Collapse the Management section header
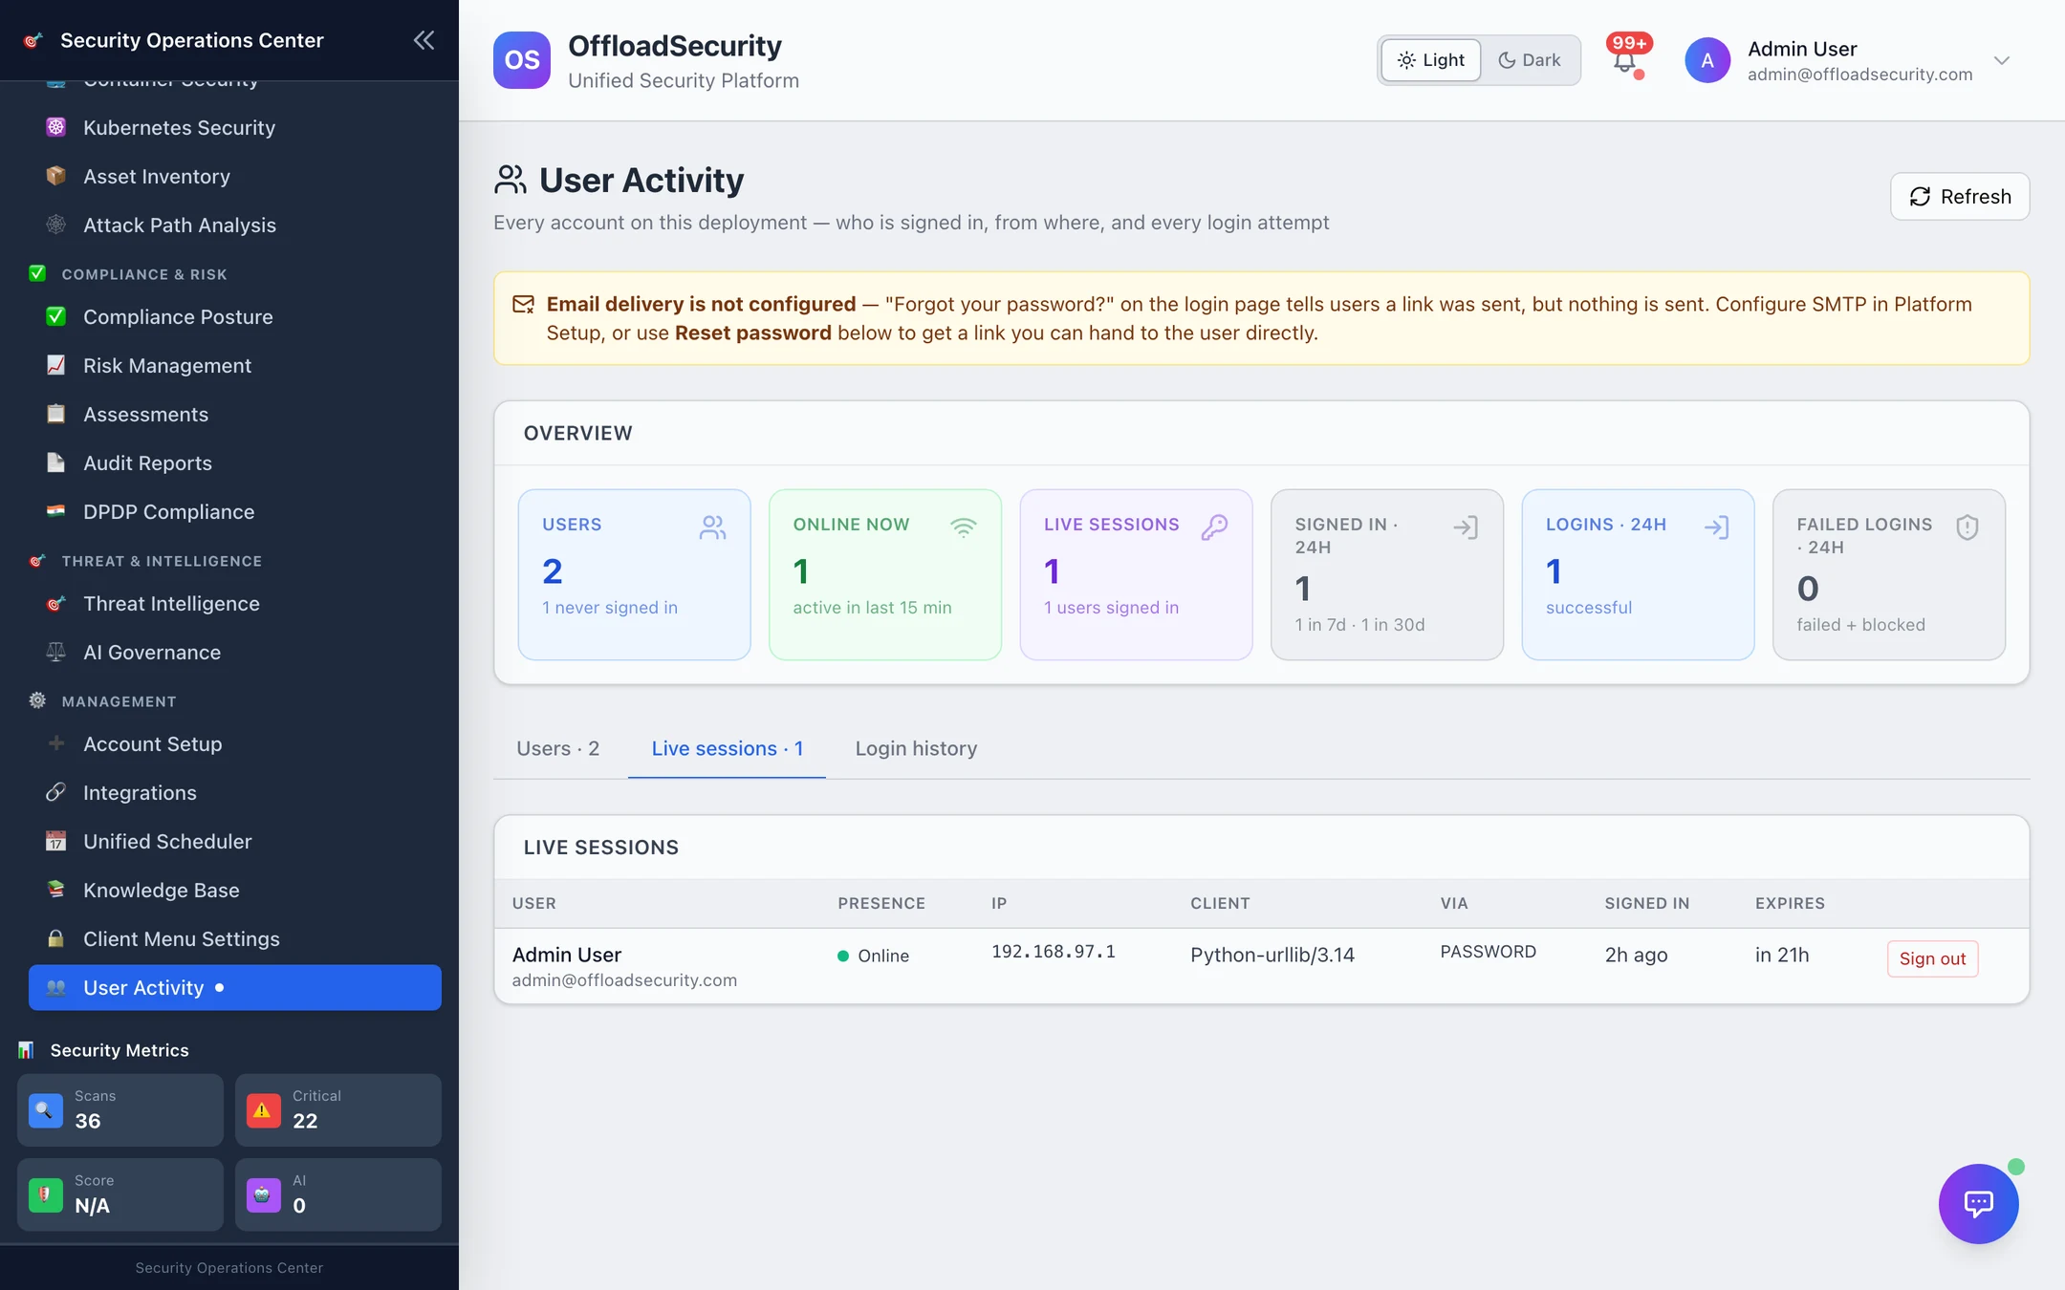The image size is (2065, 1290). coord(120,701)
